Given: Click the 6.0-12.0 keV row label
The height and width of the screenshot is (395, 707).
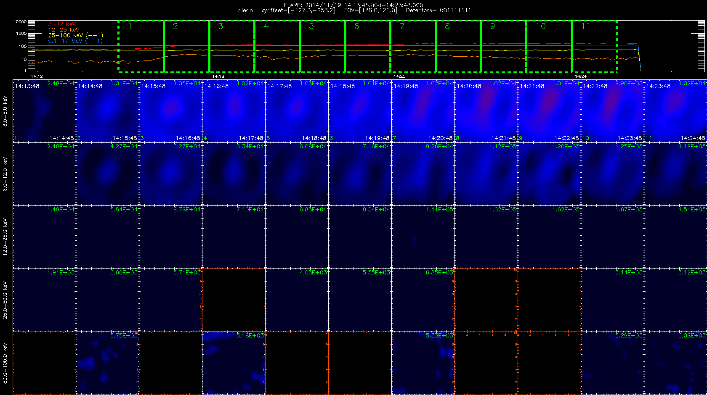Looking at the screenshot, I should click(5, 174).
